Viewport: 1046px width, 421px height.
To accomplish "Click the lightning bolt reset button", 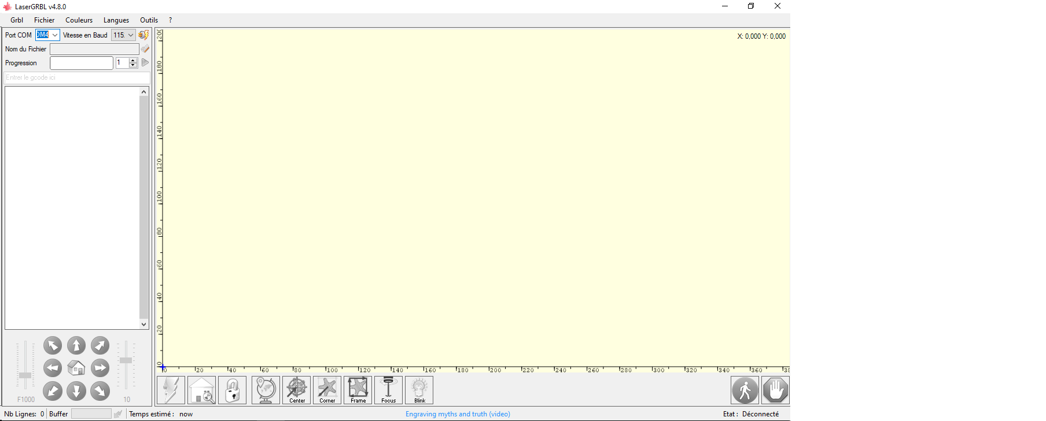I will pyautogui.click(x=171, y=390).
